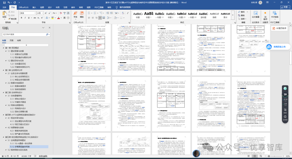Screen dimensions: 292x159
Task: Click the Save icon in title bar
Action: point(4,3)
